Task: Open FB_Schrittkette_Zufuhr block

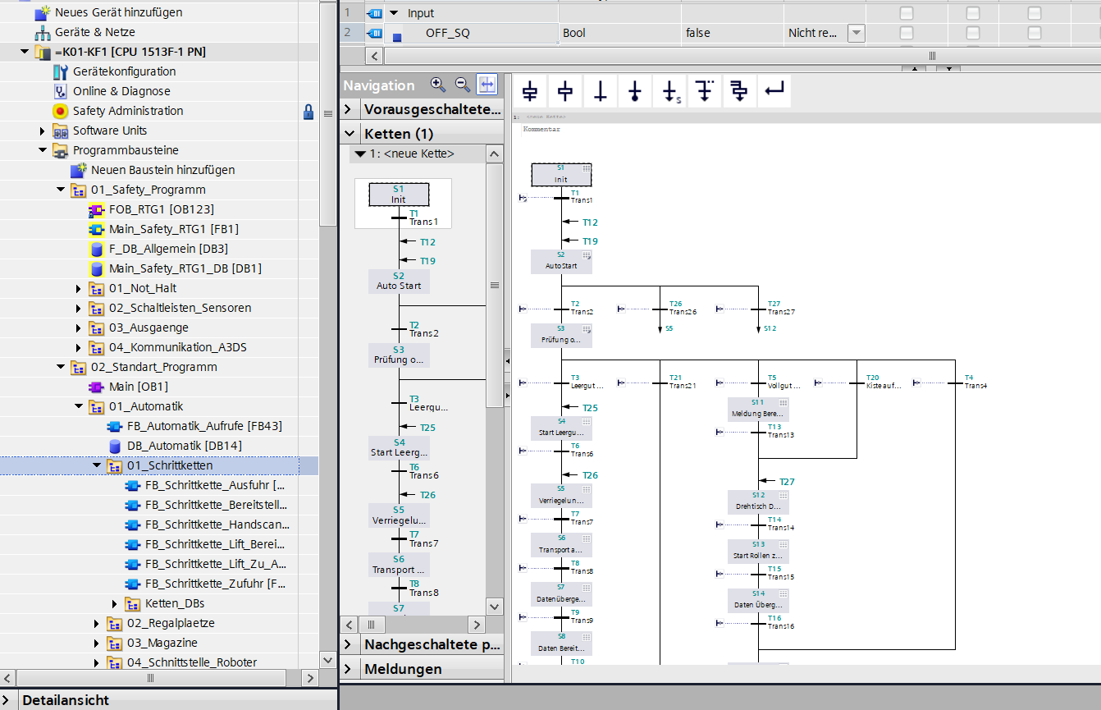Action: coord(215,584)
